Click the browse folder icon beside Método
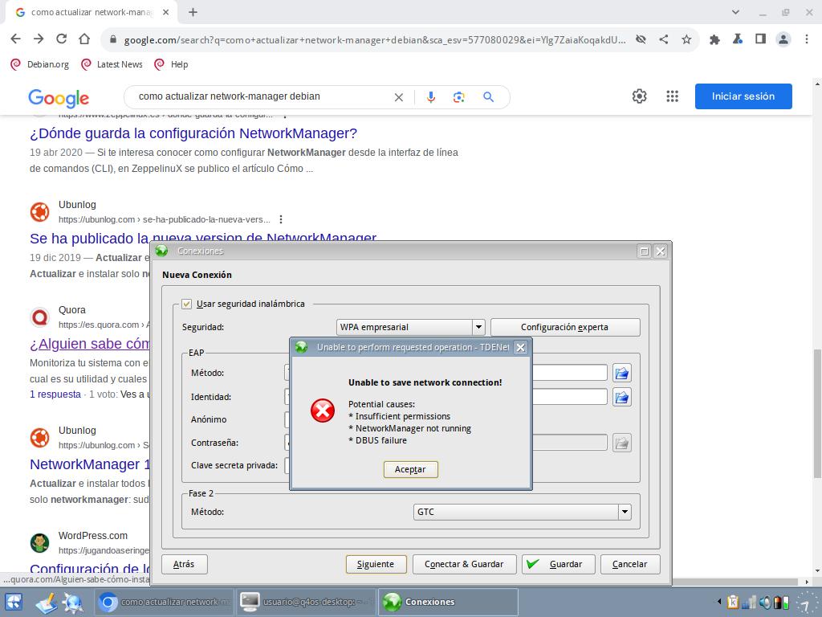 [x=621, y=373]
